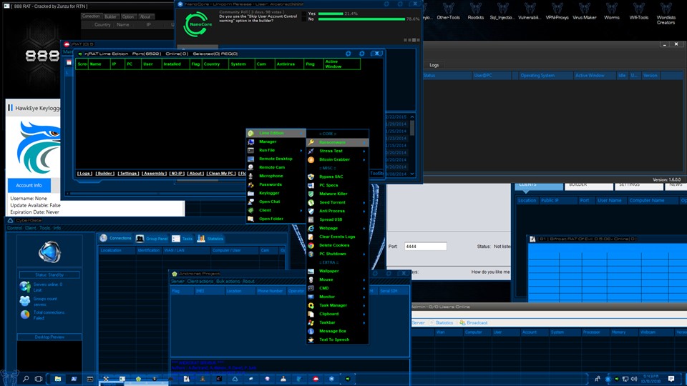The height and width of the screenshot is (386, 687).
Task: Click Country column header in njRAT
Action: pyautogui.click(x=215, y=64)
